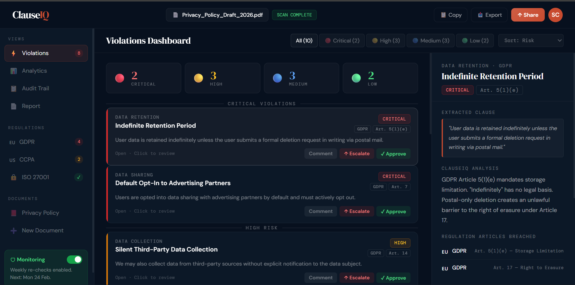Image resolution: width=575 pixels, height=285 pixels.
Task: Open the Sort: Risk dropdown
Action: tap(531, 41)
